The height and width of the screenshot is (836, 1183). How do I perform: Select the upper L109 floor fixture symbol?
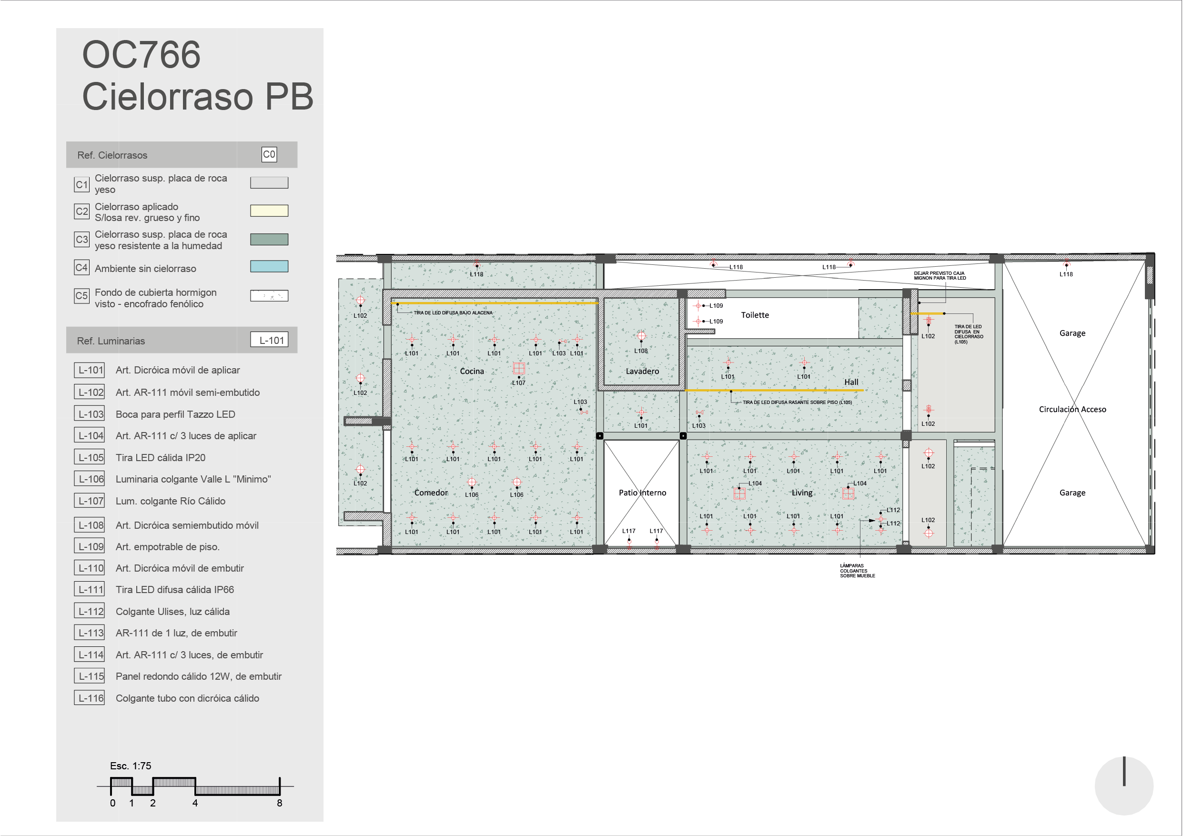tap(698, 306)
